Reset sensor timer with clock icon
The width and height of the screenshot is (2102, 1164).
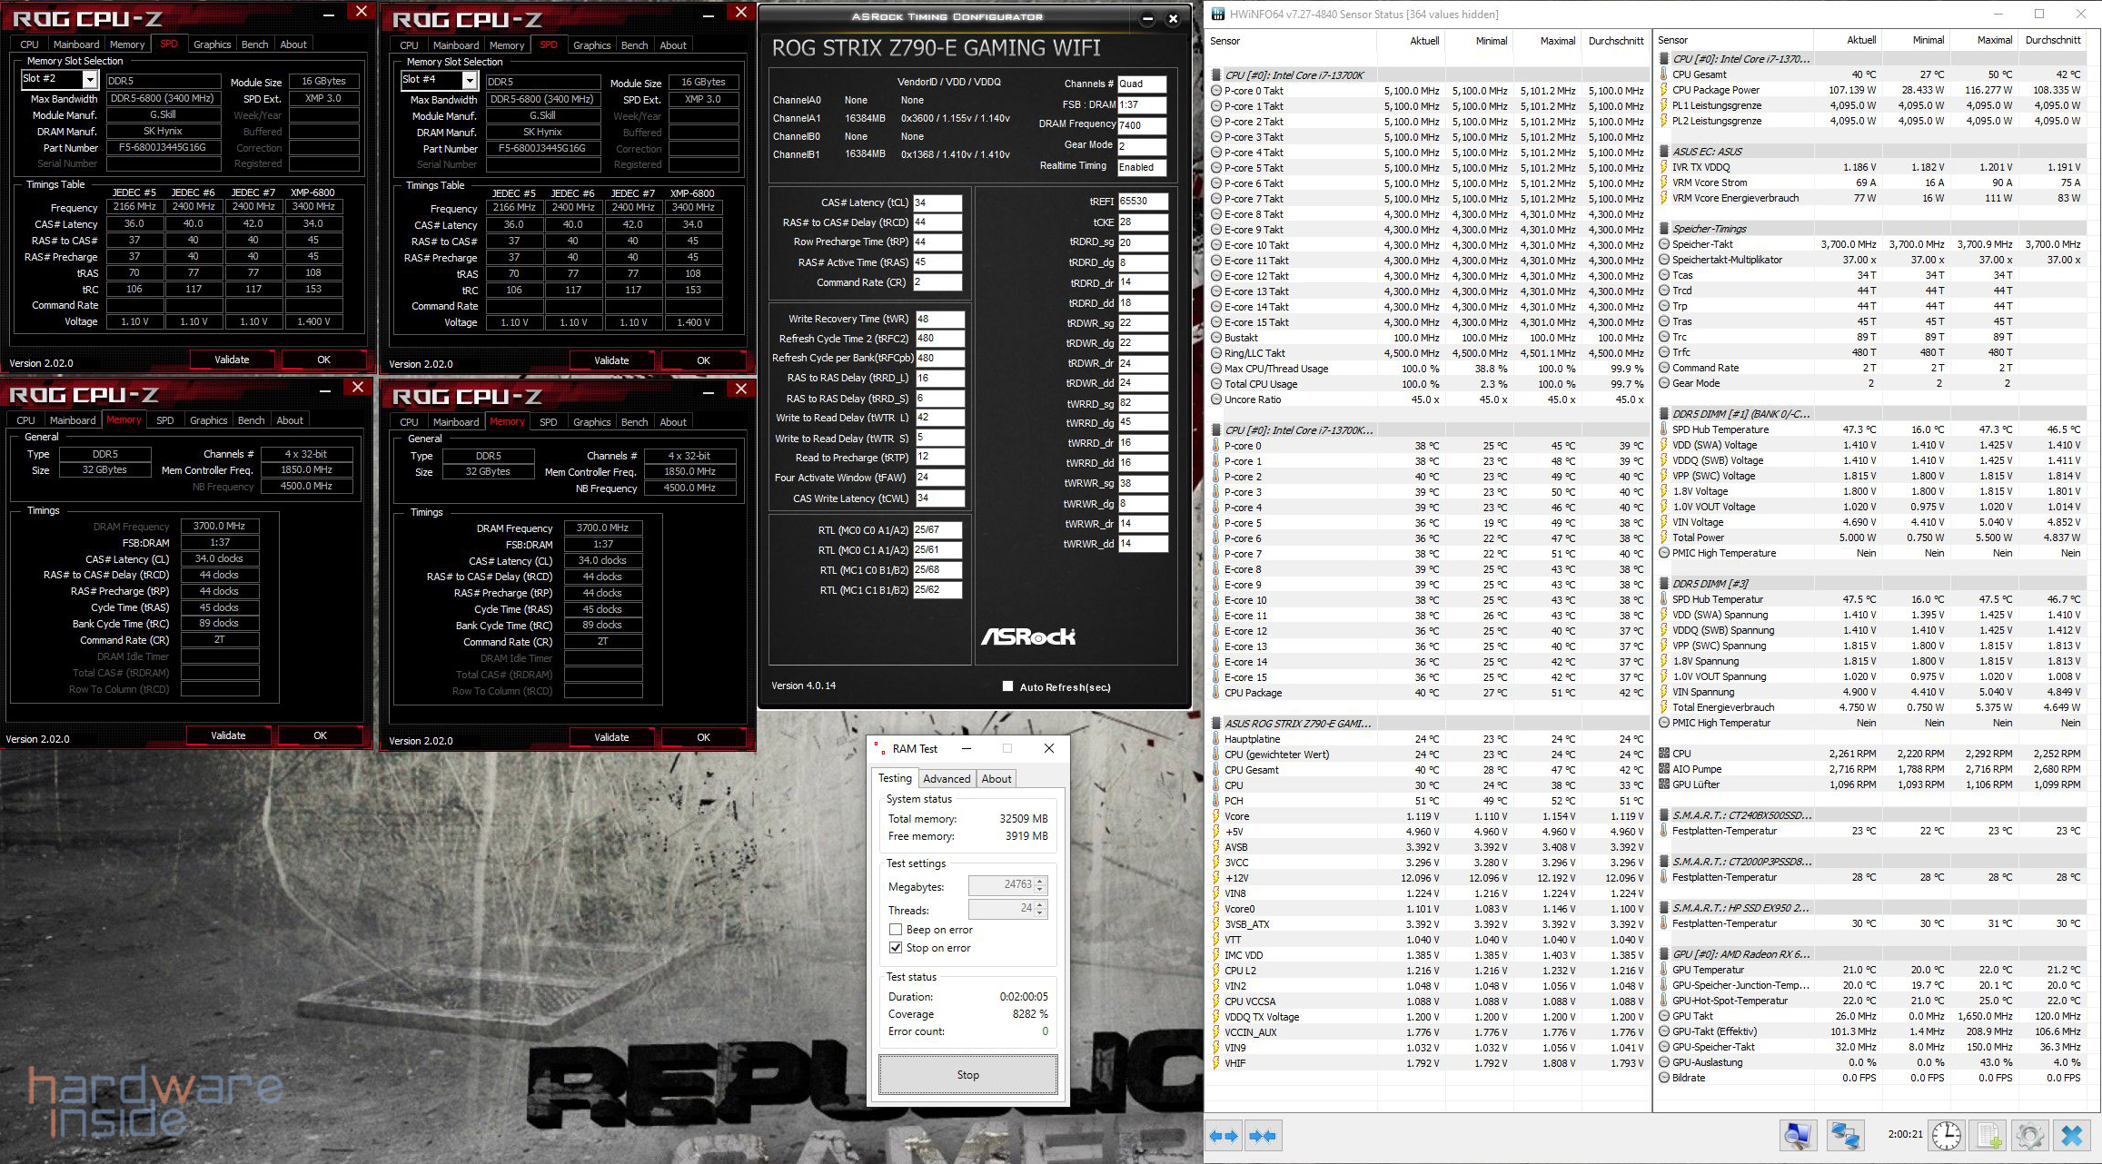tap(1946, 1136)
